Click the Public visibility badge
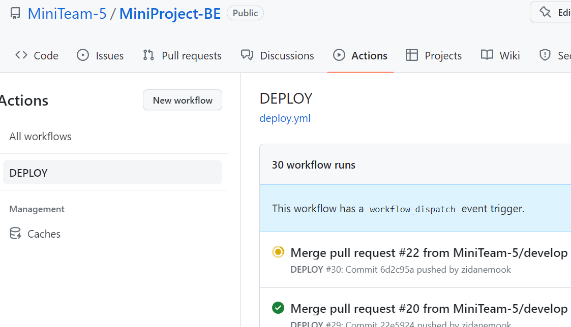This screenshot has width=571, height=327. (x=245, y=13)
